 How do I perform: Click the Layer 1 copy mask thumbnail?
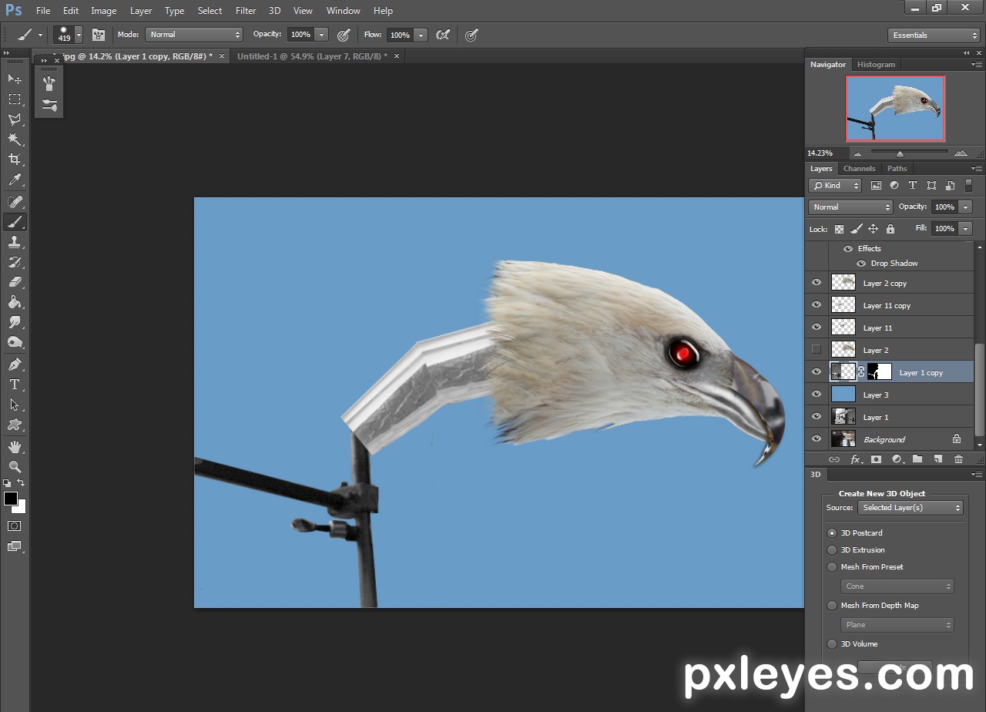pyautogui.click(x=879, y=372)
